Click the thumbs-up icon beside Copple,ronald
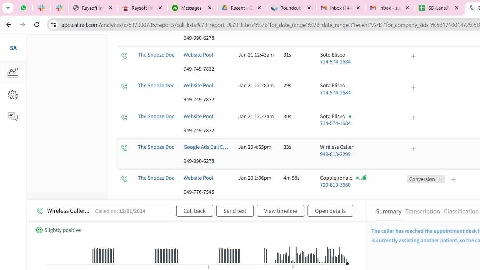The width and height of the screenshot is (480, 270). (x=364, y=177)
